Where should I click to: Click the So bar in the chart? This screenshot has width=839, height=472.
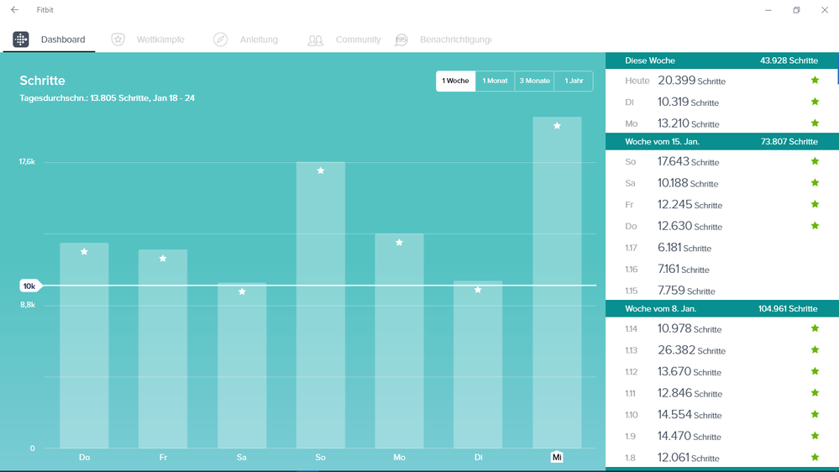click(x=321, y=305)
